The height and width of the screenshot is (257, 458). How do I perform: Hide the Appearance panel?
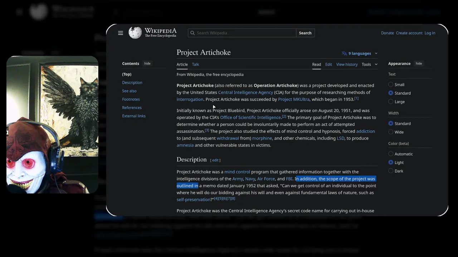coord(419,64)
